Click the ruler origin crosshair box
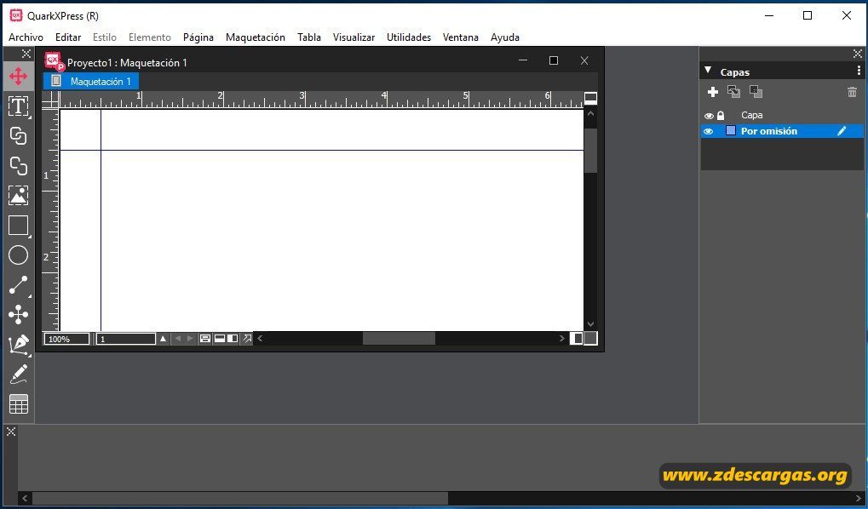Viewport: 868px width, 509px height. pyautogui.click(x=50, y=100)
